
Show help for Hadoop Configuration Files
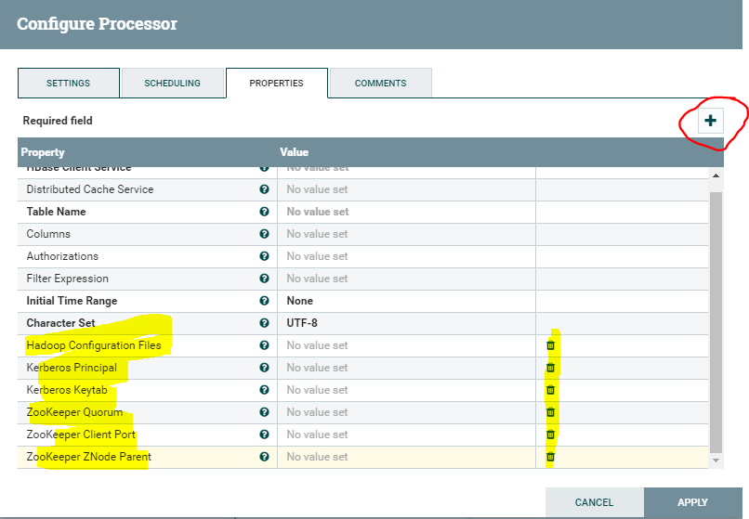point(264,345)
